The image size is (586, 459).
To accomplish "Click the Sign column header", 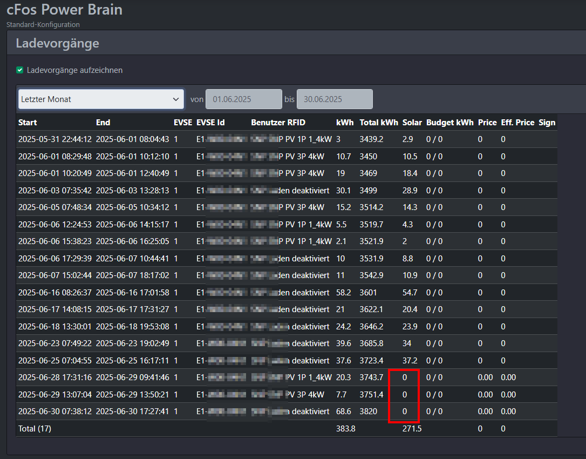I will 547,123.
